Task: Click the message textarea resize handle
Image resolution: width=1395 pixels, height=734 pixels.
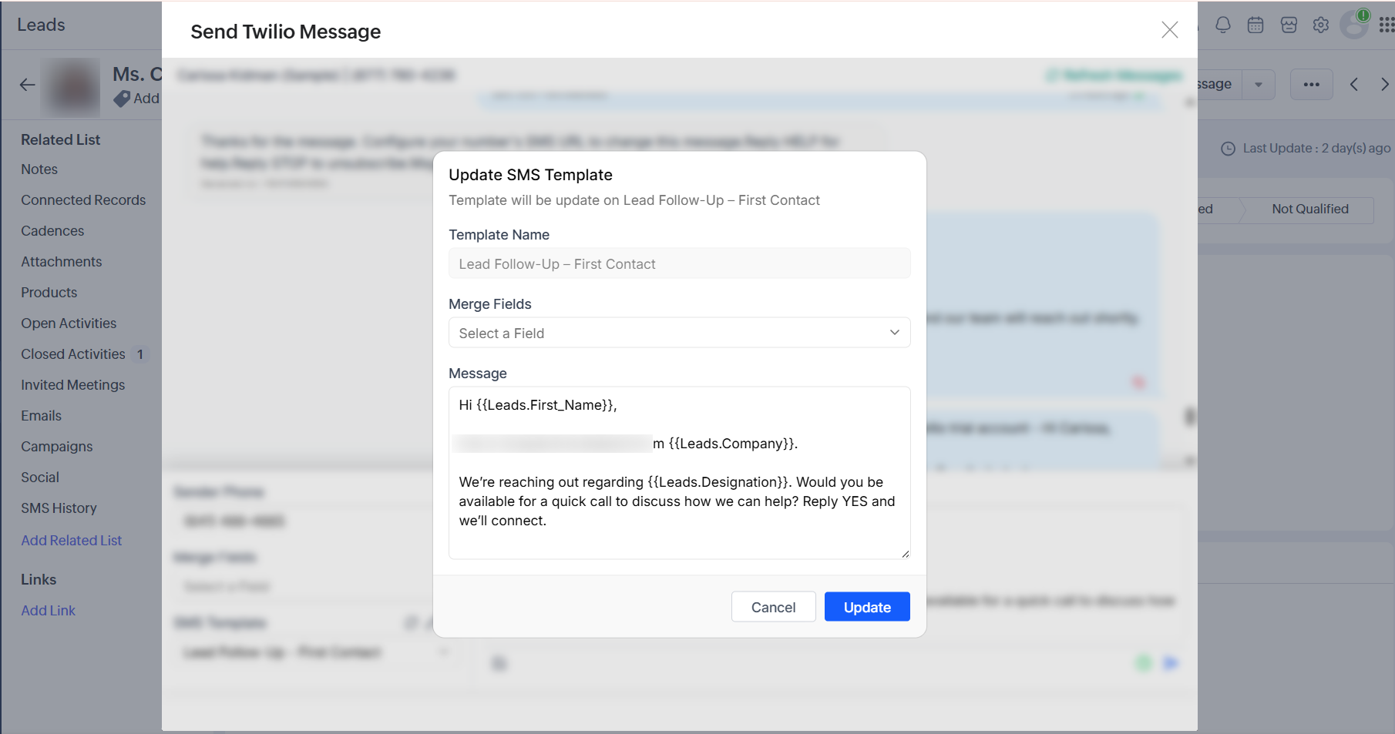Action: (906, 554)
